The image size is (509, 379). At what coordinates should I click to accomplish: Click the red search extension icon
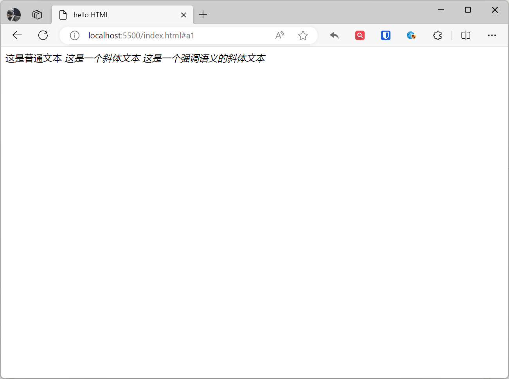(360, 35)
